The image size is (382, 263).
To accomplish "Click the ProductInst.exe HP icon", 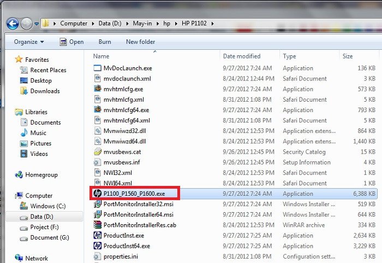I will pyautogui.click(x=98, y=235).
